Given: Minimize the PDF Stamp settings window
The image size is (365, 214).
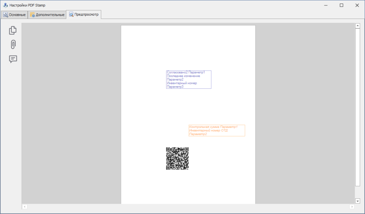Looking at the screenshot, I should tap(325, 5).
